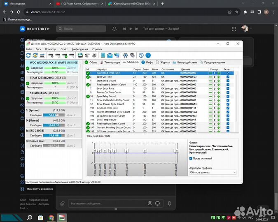
Task: Click the paperclip attach icon in VK
Action: tap(62, 203)
